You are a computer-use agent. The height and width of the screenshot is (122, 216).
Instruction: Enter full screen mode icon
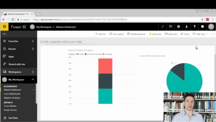point(163,26)
